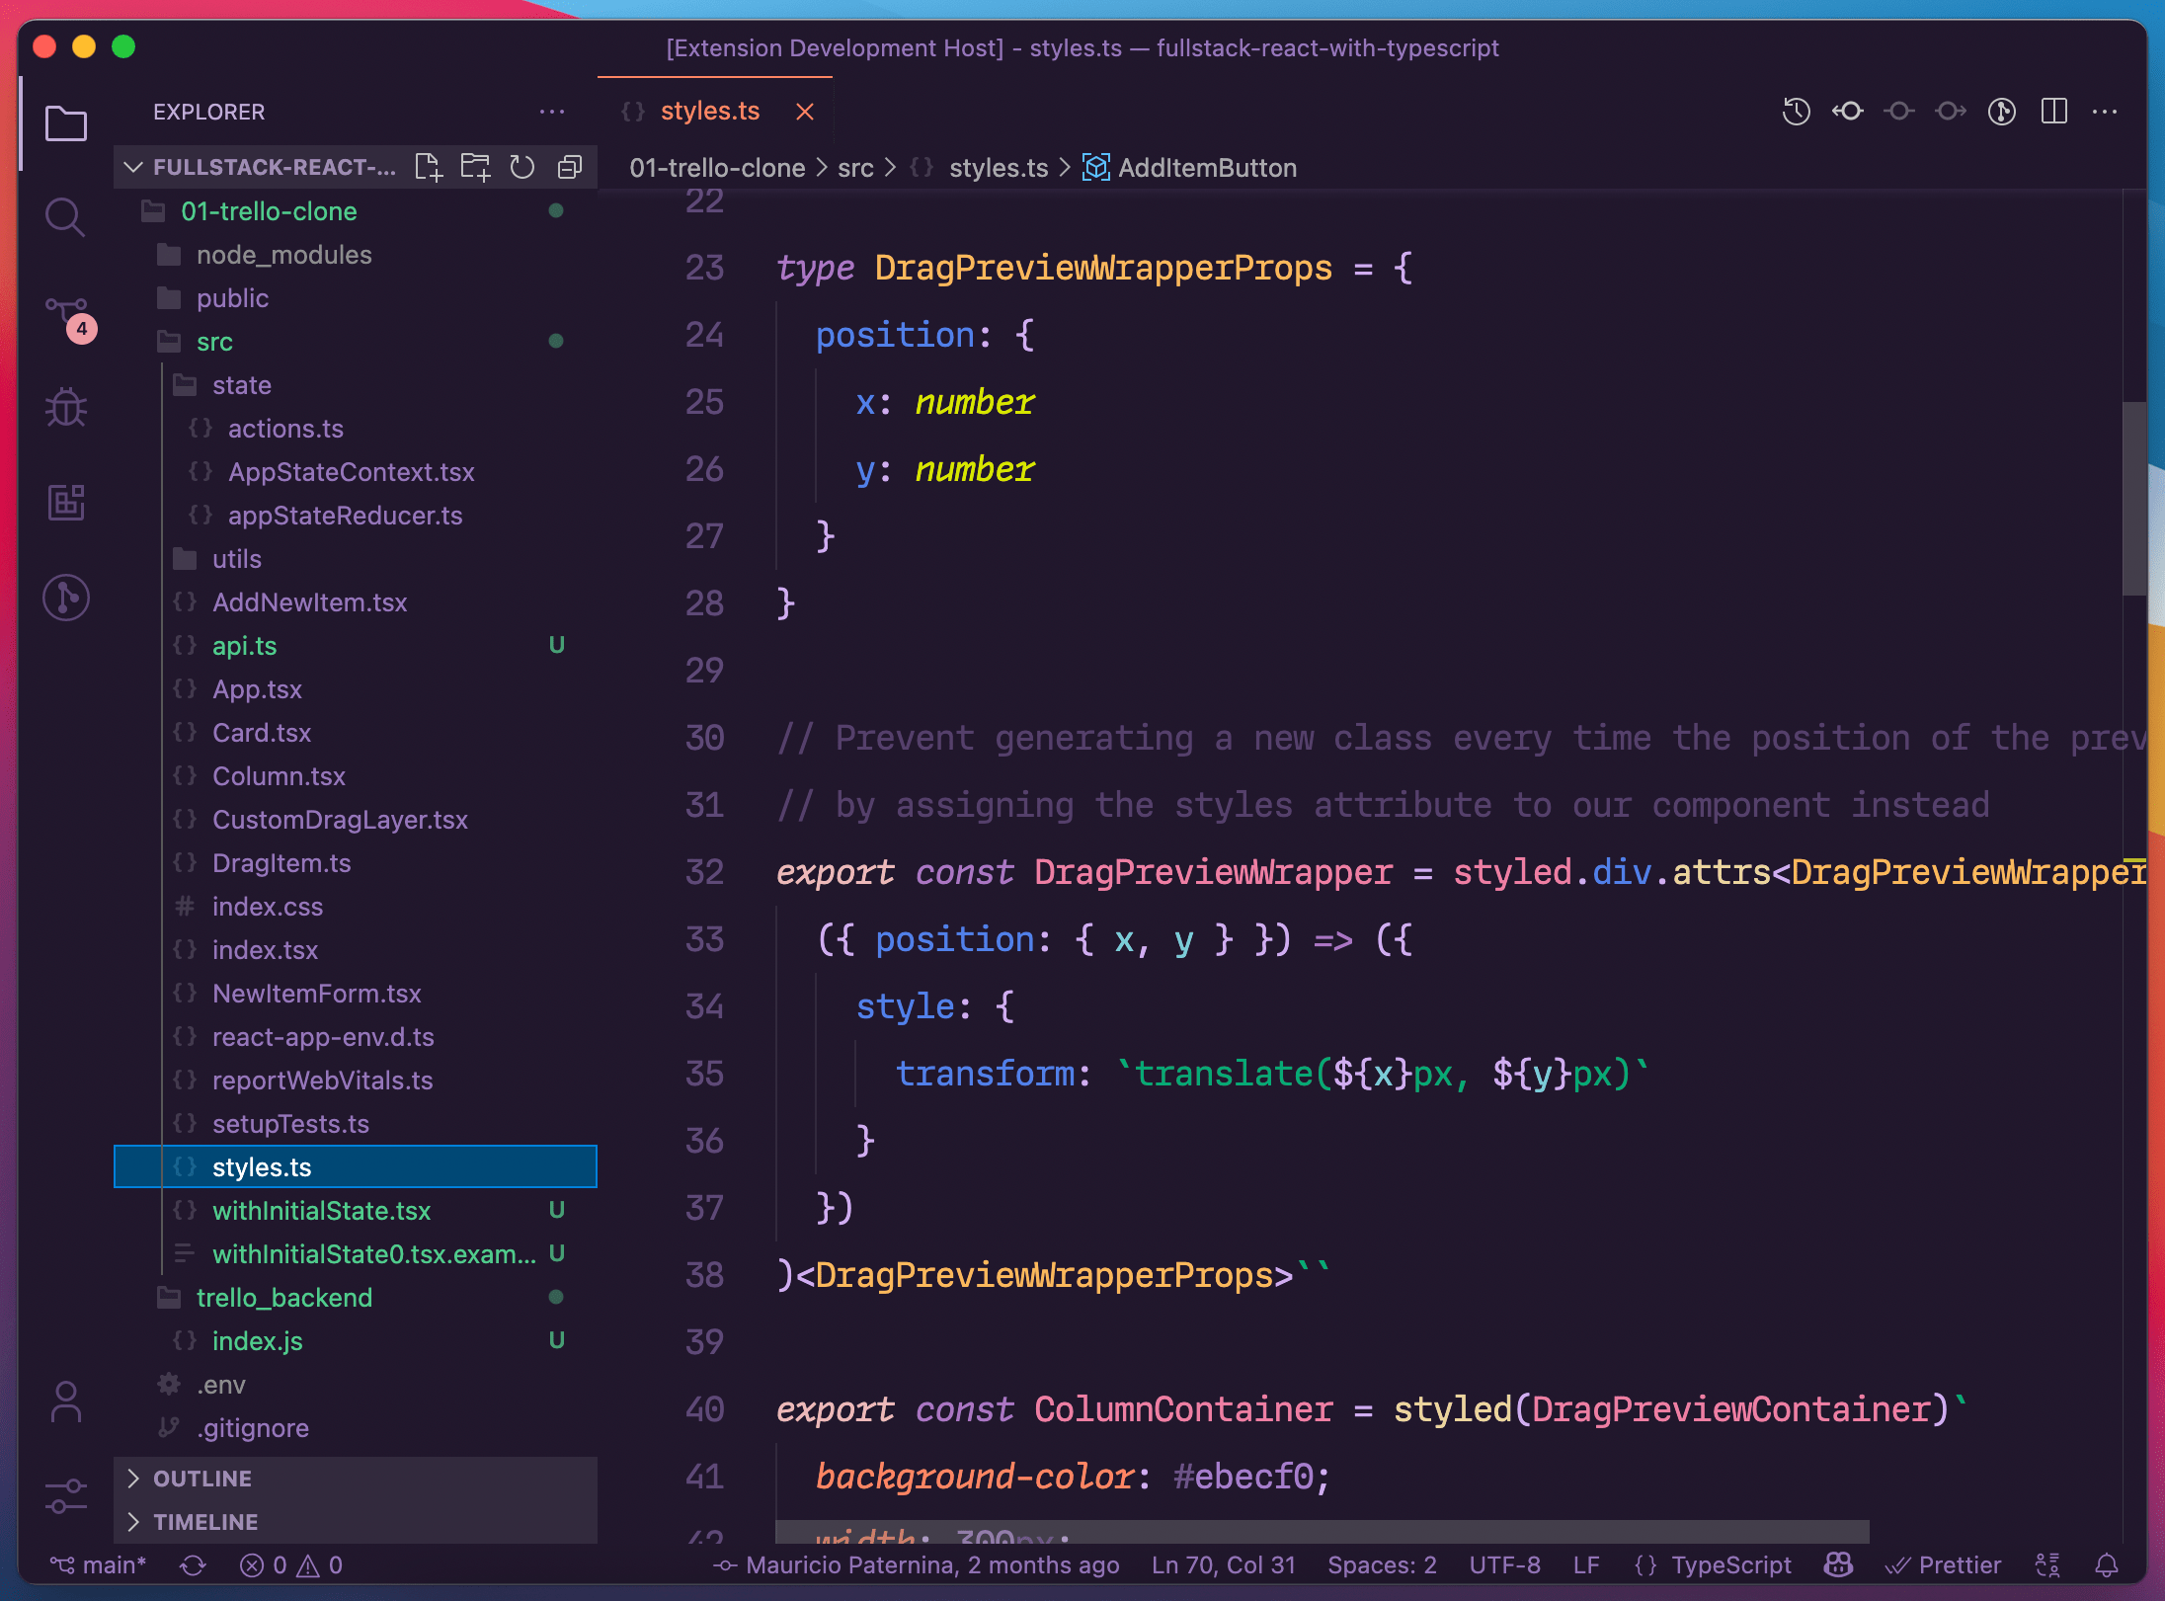The height and width of the screenshot is (1601, 2165).
Task: Open withInitialState.tsx file
Action: 356,1211
